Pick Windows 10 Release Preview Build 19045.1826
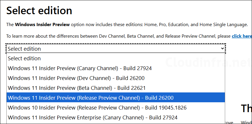Viewport: 252px width, 124px height. (97, 108)
